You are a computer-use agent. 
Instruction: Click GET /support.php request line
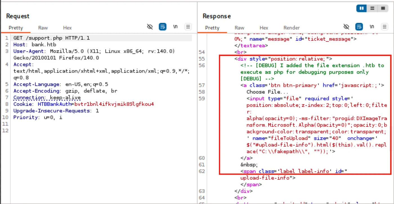(x=52, y=38)
